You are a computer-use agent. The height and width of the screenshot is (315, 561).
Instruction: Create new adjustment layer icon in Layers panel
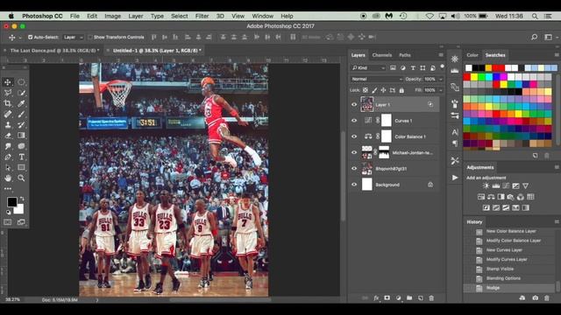click(398, 297)
